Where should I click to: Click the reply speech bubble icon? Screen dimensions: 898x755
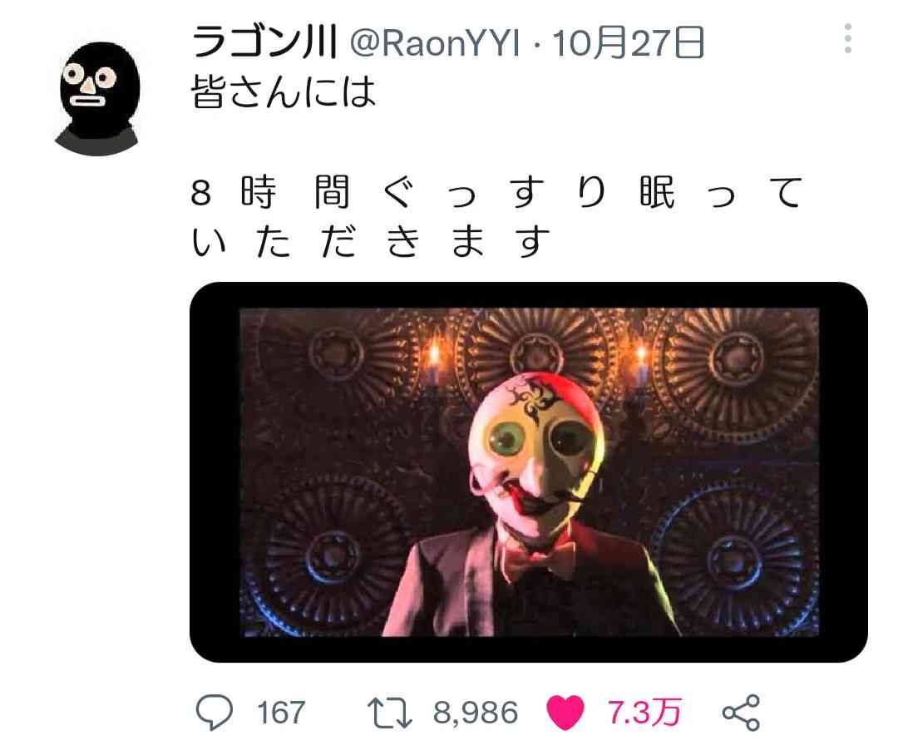[215, 712]
